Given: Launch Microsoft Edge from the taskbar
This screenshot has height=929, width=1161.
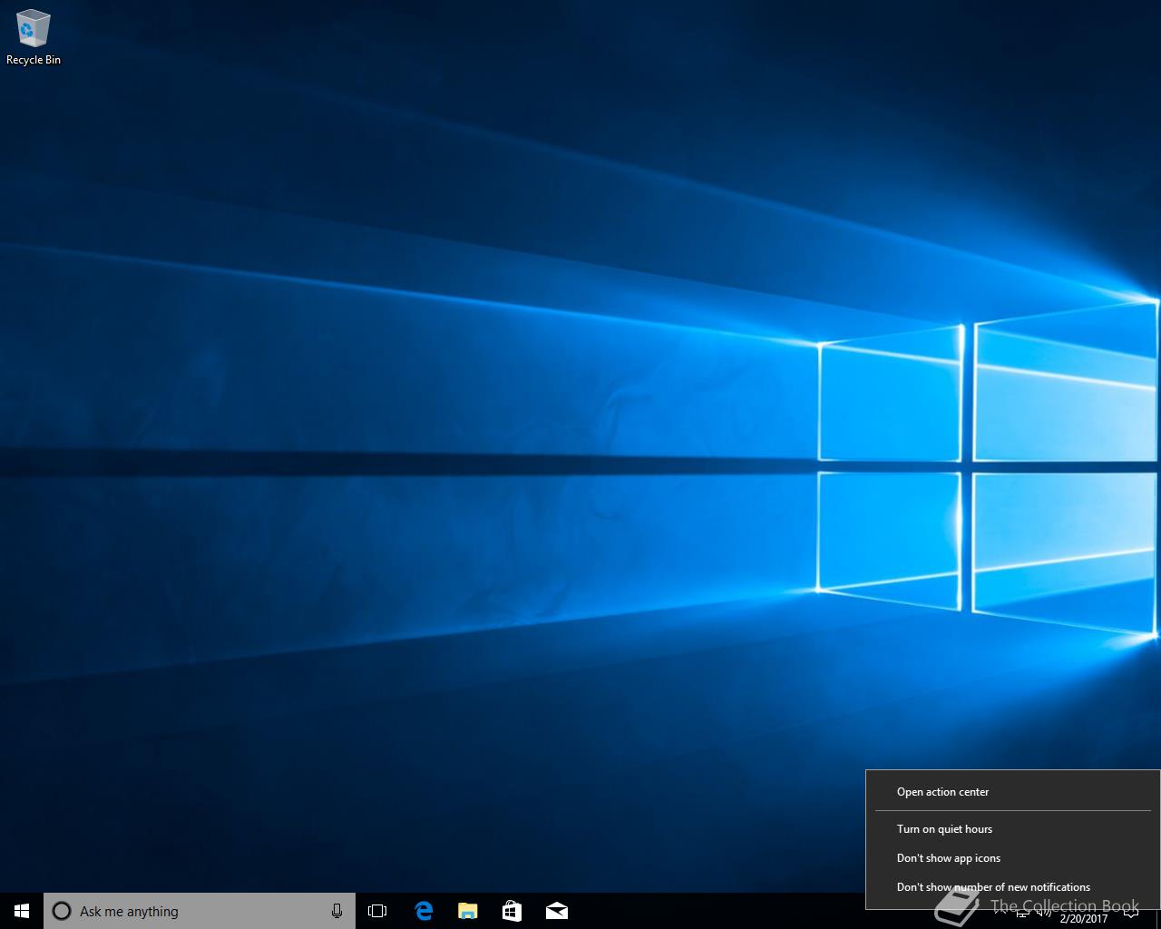Looking at the screenshot, I should click(x=423, y=911).
